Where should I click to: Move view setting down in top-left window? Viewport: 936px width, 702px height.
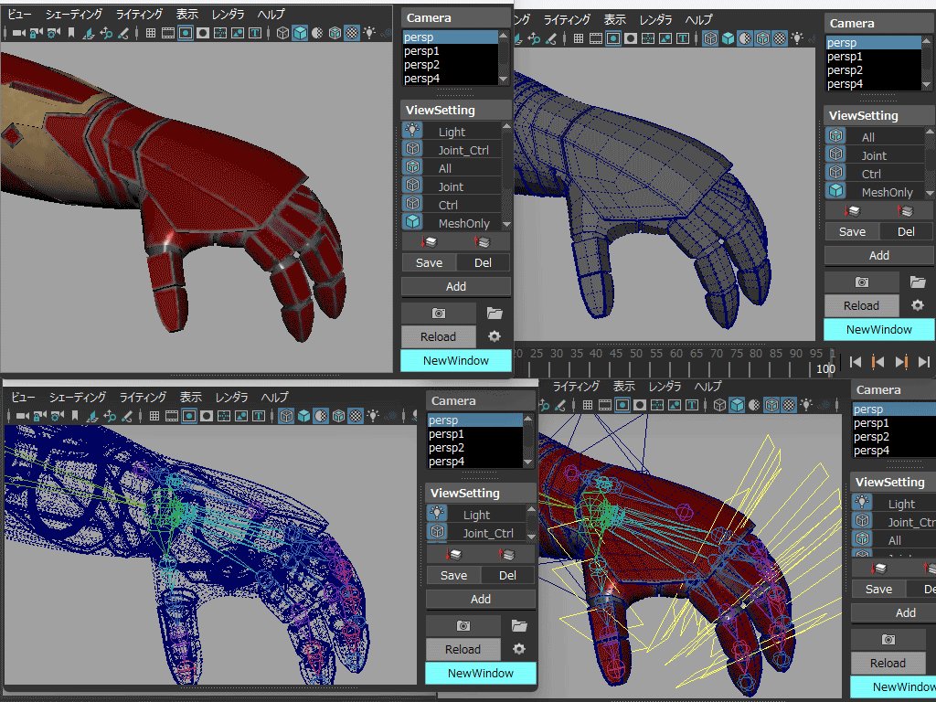tap(429, 241)
